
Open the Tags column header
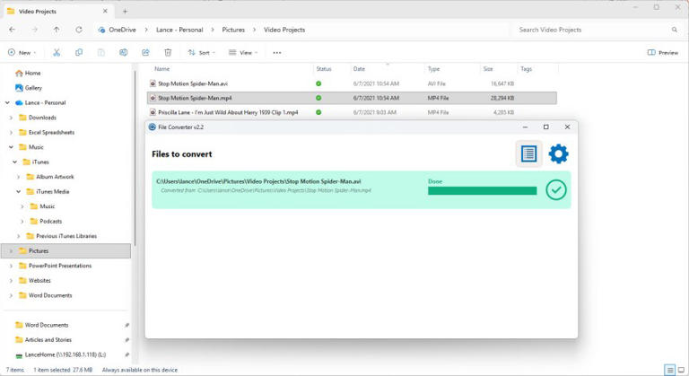pyautogui.click(x=526, y=68)
